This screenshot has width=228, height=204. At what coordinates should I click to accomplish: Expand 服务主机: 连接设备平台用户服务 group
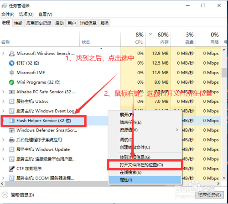pos(3,159)
